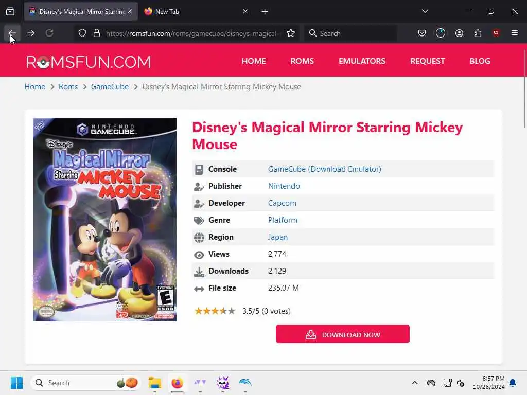Click the Views count 2,774
Viewport: 527px width, 395px height.
point(277,254)
